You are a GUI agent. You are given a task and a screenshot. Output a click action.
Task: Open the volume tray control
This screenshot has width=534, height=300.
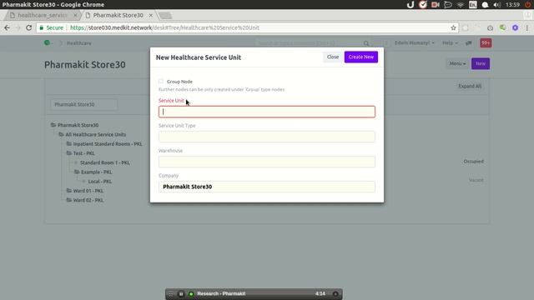click(x=497, y=5)
